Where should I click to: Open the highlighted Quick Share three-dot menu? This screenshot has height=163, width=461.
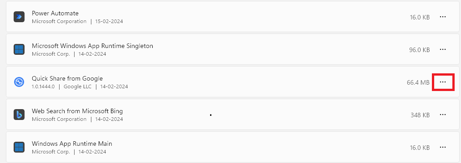click(442, 82)
